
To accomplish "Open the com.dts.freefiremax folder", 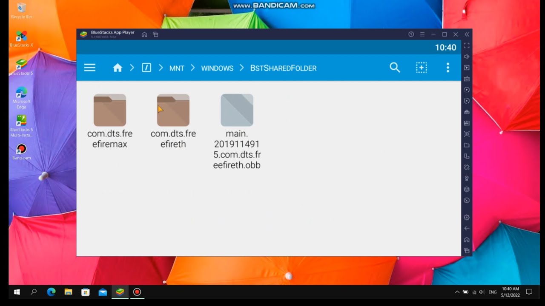I will tap(110, 121).
